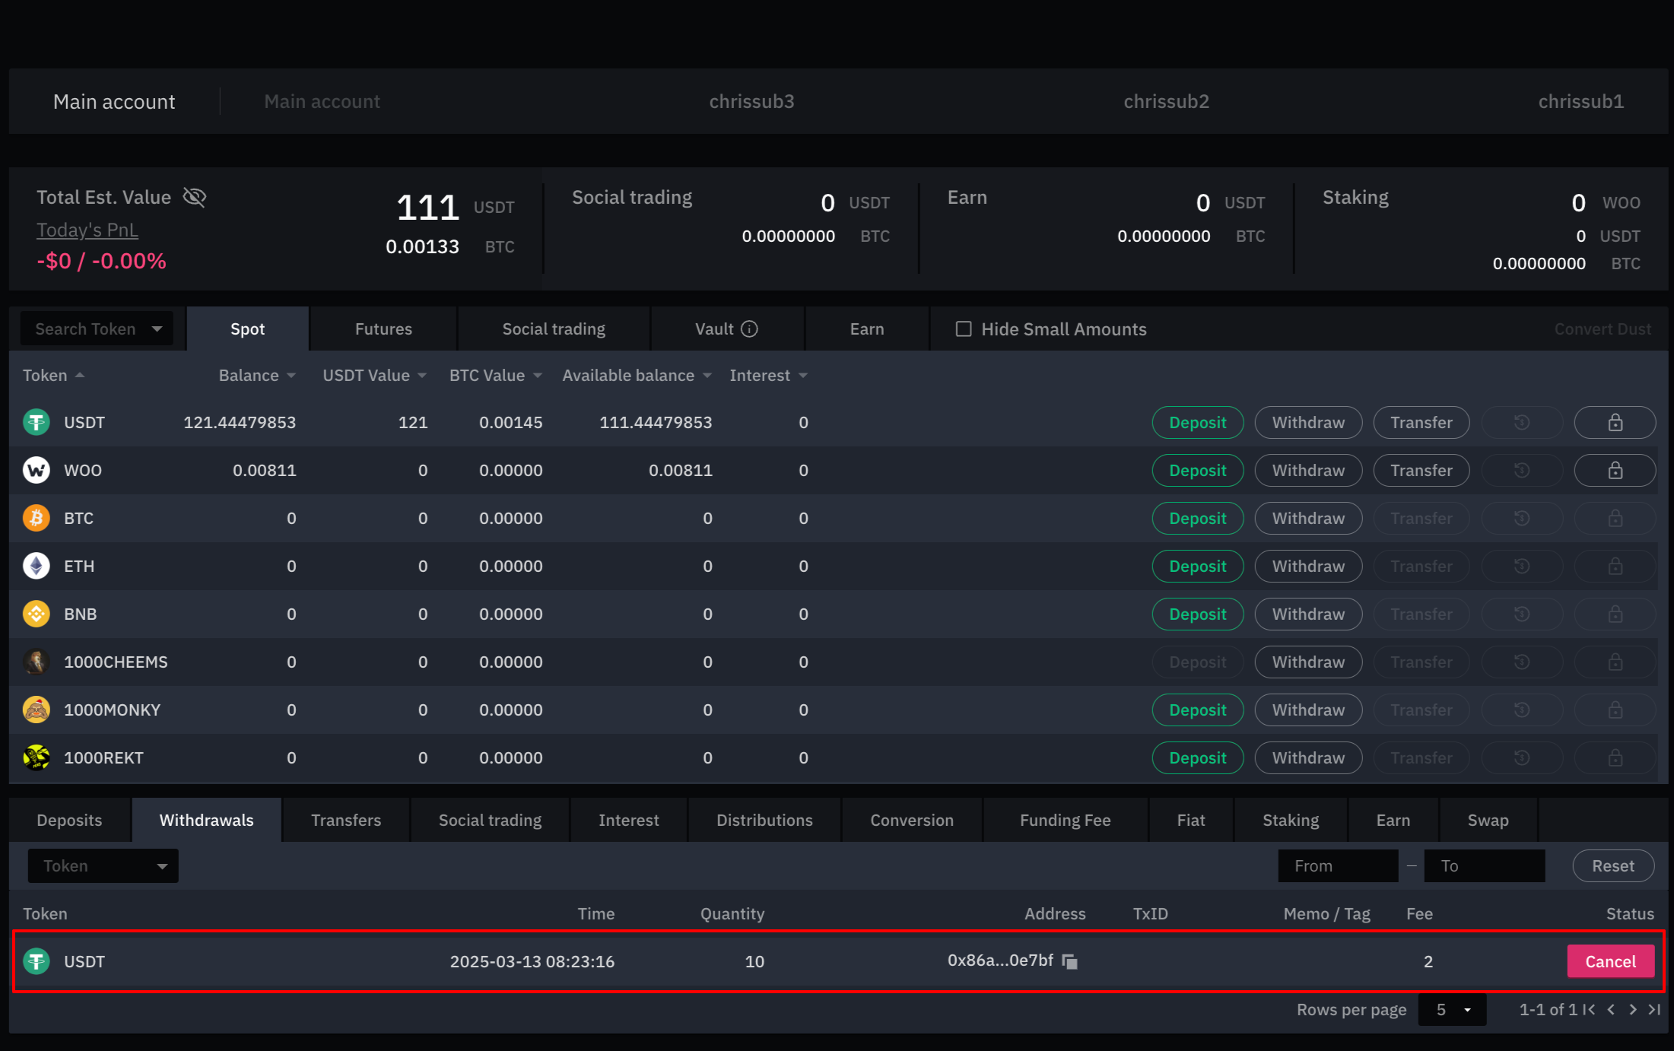The image size is (1674, 1051).
Task: Select the chrissub2 account tab
Action: (1166, 102)
